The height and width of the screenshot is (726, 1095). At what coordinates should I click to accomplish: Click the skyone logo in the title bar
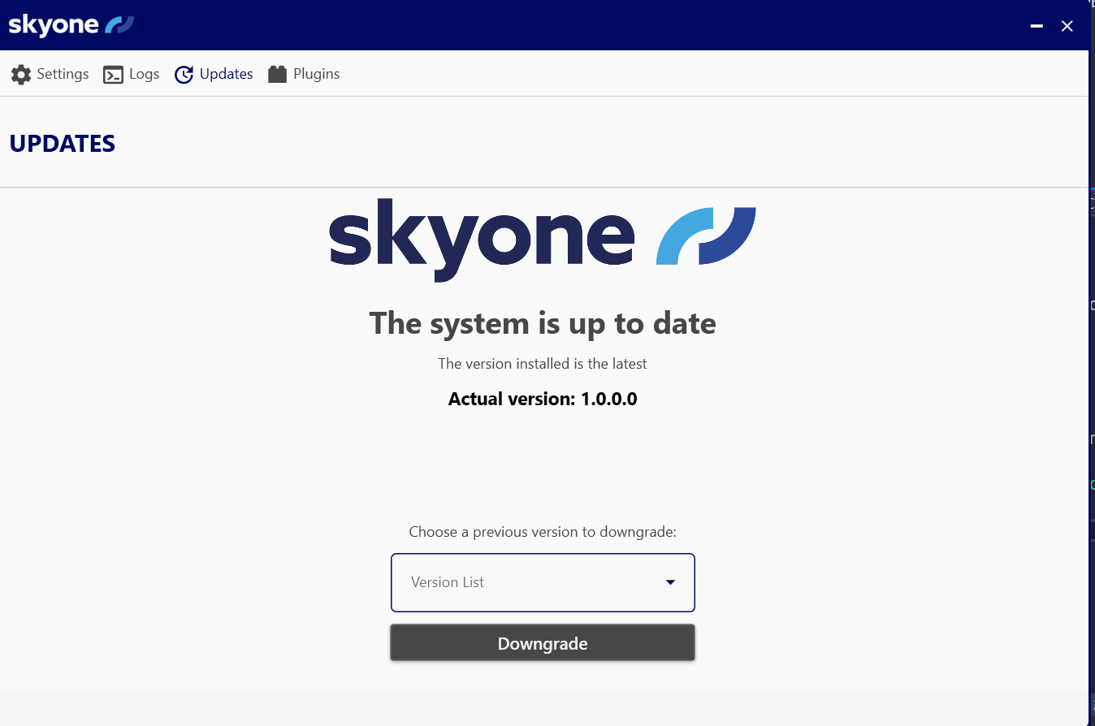pos(71,25)
